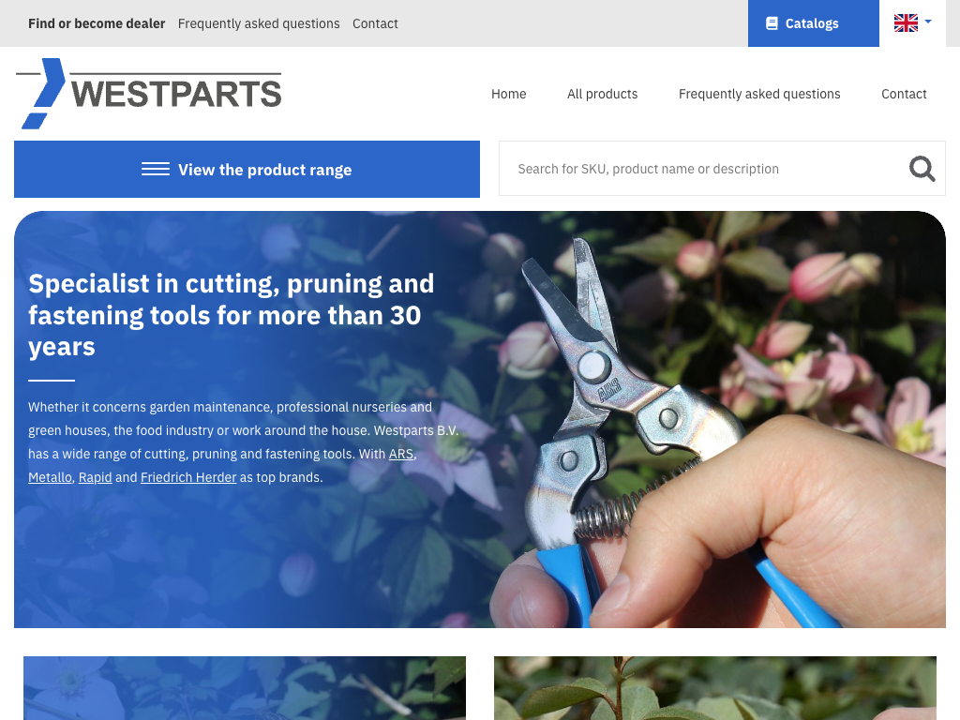Open top bar Frequently asked questions link

(259, 23)
